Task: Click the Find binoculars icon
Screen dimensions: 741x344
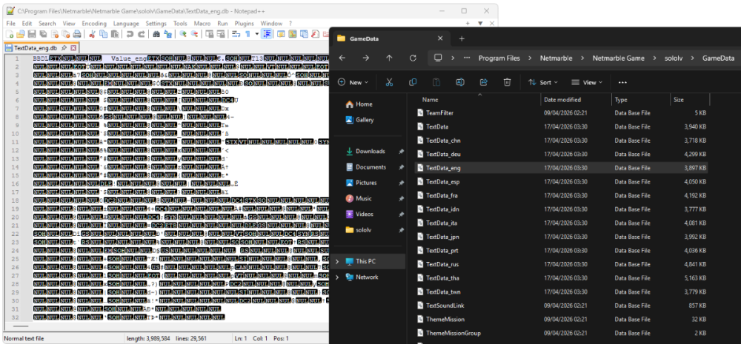Action: (x=156, y=34)
